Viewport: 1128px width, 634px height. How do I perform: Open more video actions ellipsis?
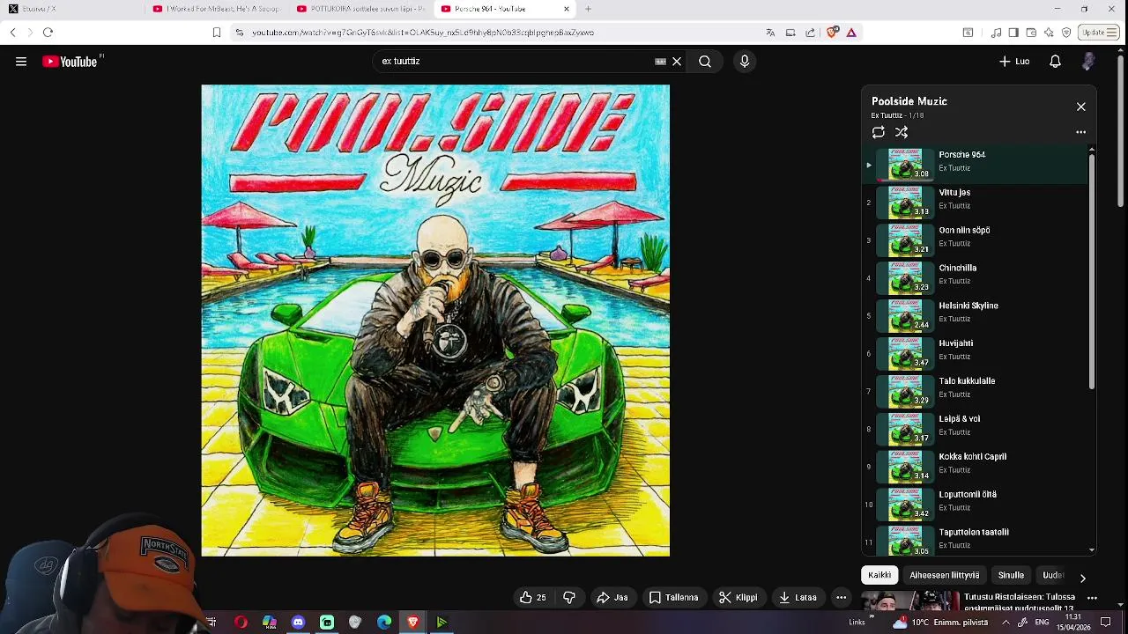pyautogui.click(x=842, y=597)
